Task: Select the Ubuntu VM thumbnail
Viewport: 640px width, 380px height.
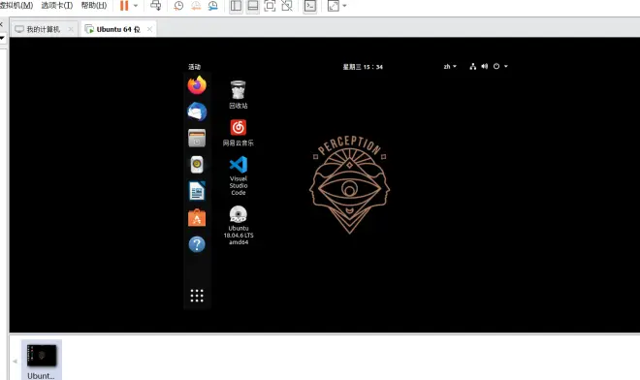Action: (x=42, y=355)
